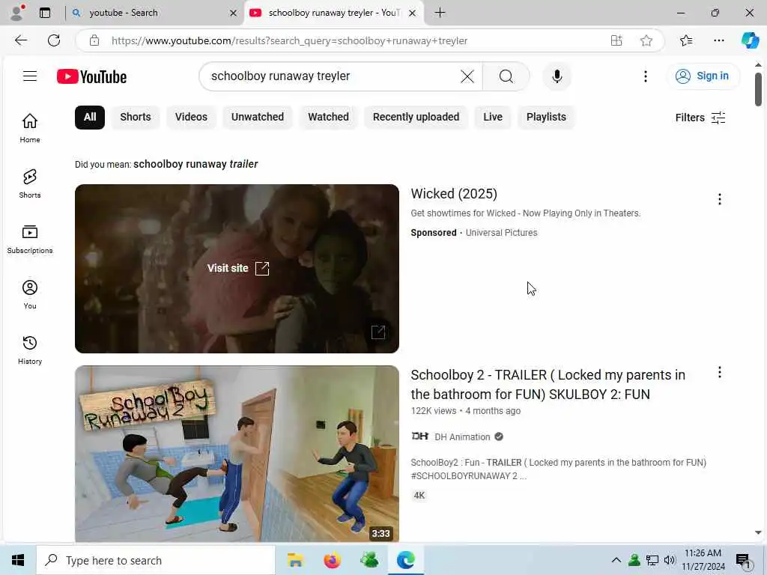This screenshot has width=767, height=575.
Task: View site information lock icon
Action: 94,40
